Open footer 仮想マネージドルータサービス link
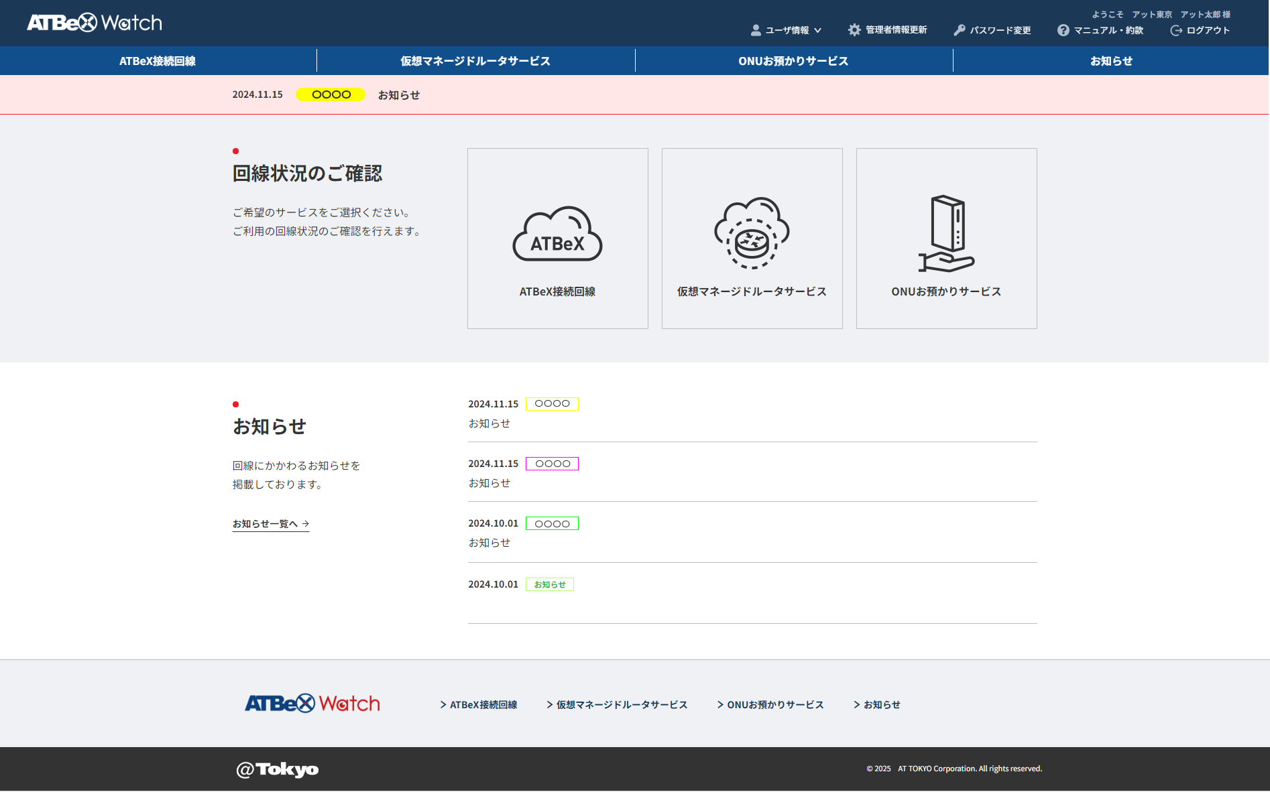 pyautogui.click(x=617, y=705)
